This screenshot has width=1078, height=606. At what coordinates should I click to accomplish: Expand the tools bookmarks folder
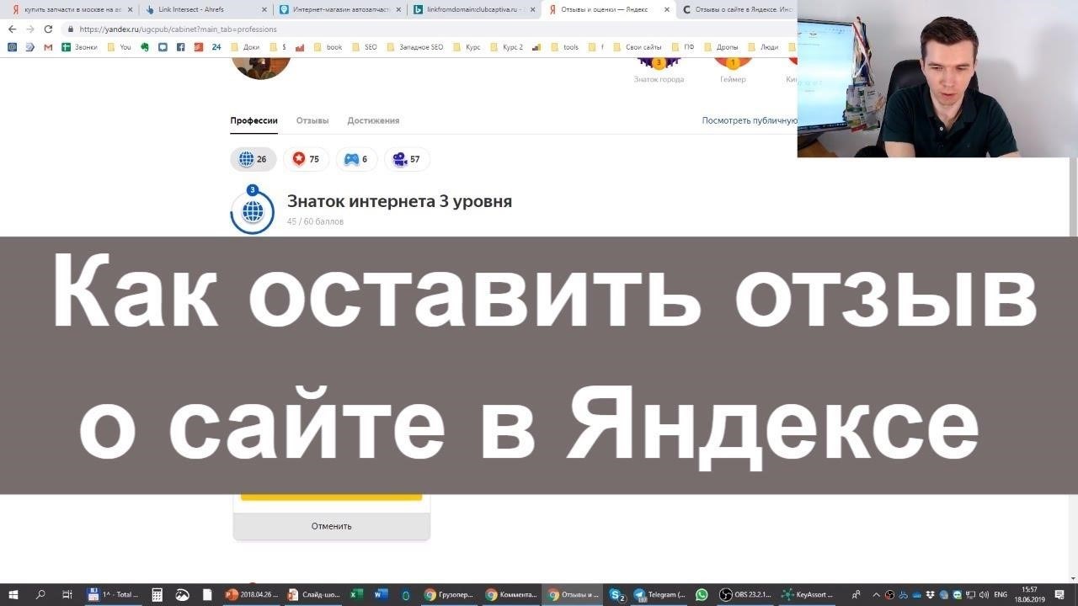click(x=563, y=47)
